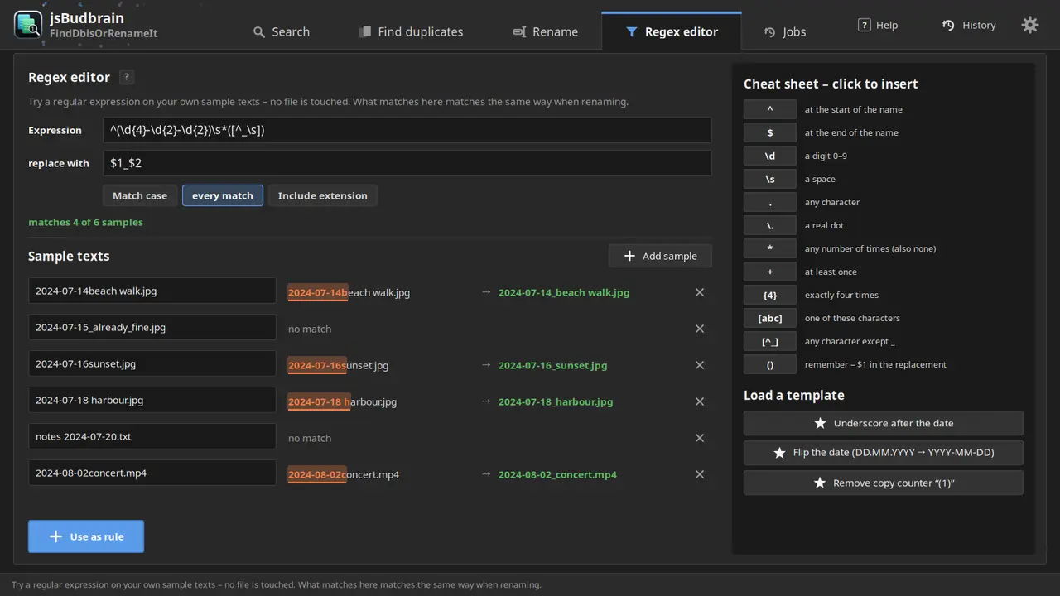The width and height of the screenshot is (1060, 596).
Task: Click the jsBudbrain app logo icon
Action: pyautogui.click(x=28, y=25)
